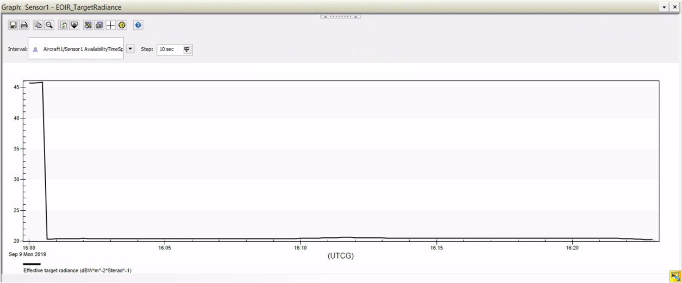682x283 pixels.
Task: Click the report properties icon
Action: [x=99, y=25]
